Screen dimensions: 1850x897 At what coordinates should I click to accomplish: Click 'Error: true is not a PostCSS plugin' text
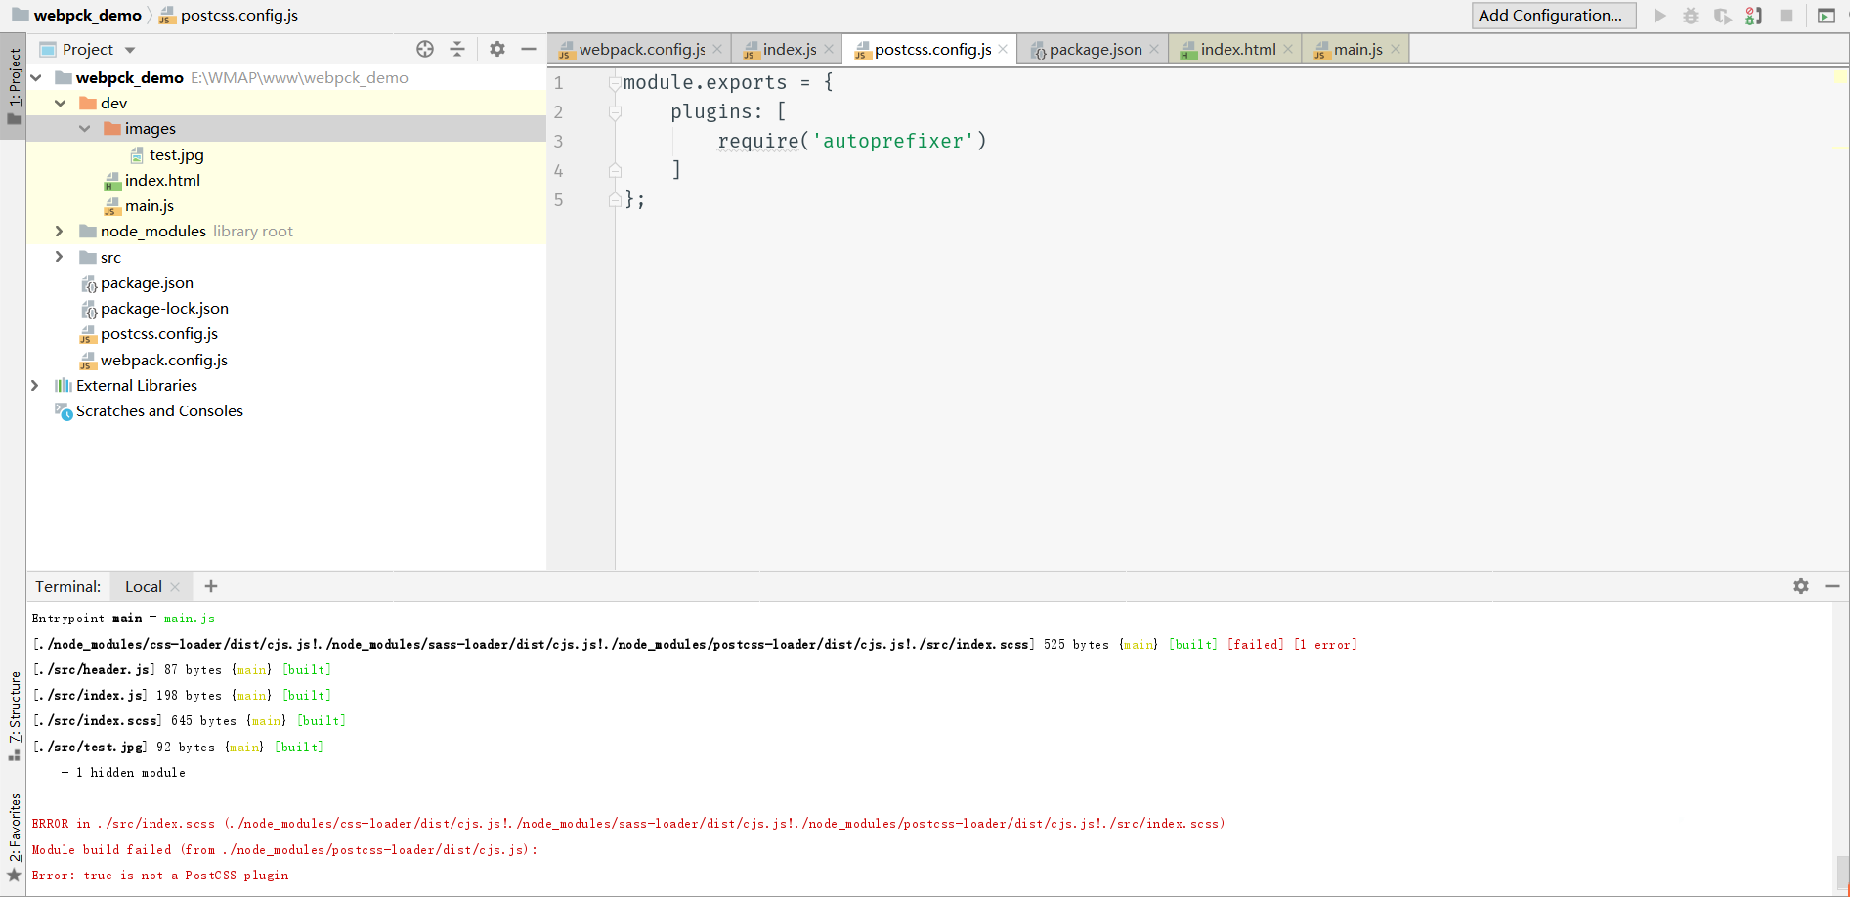point(160,876)
